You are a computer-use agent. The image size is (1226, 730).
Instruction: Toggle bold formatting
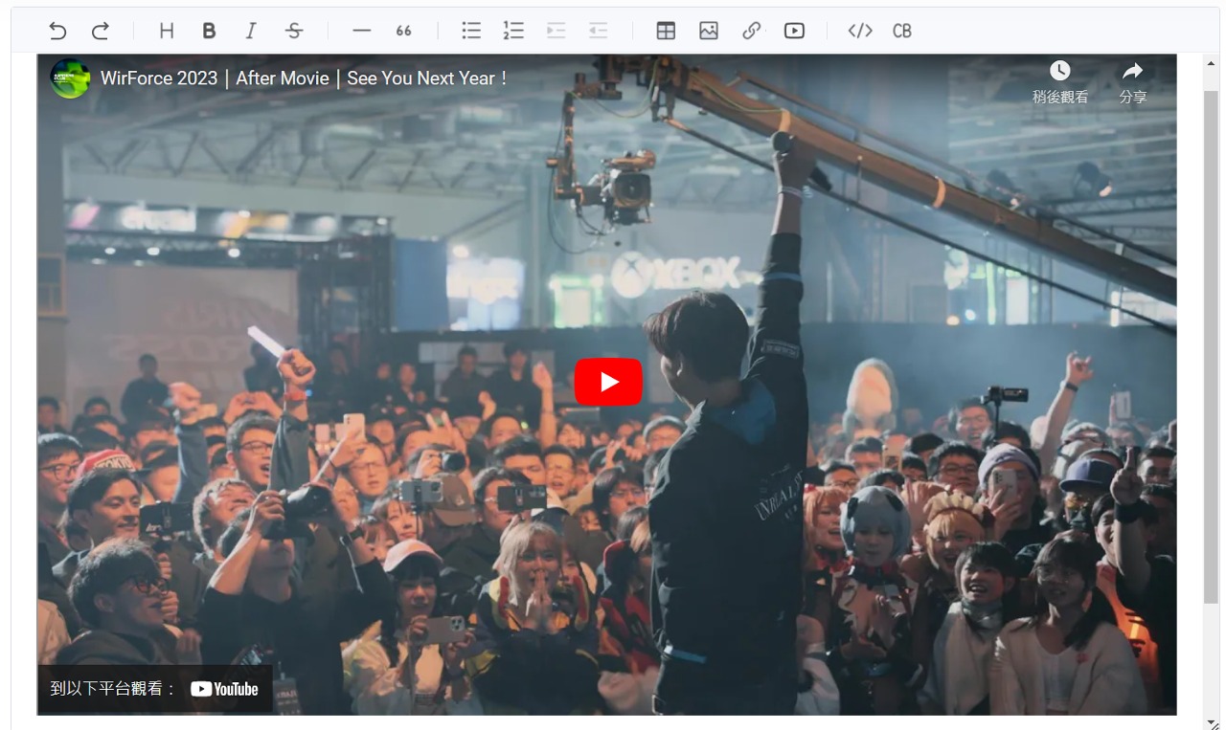click(x=209, y=31)
